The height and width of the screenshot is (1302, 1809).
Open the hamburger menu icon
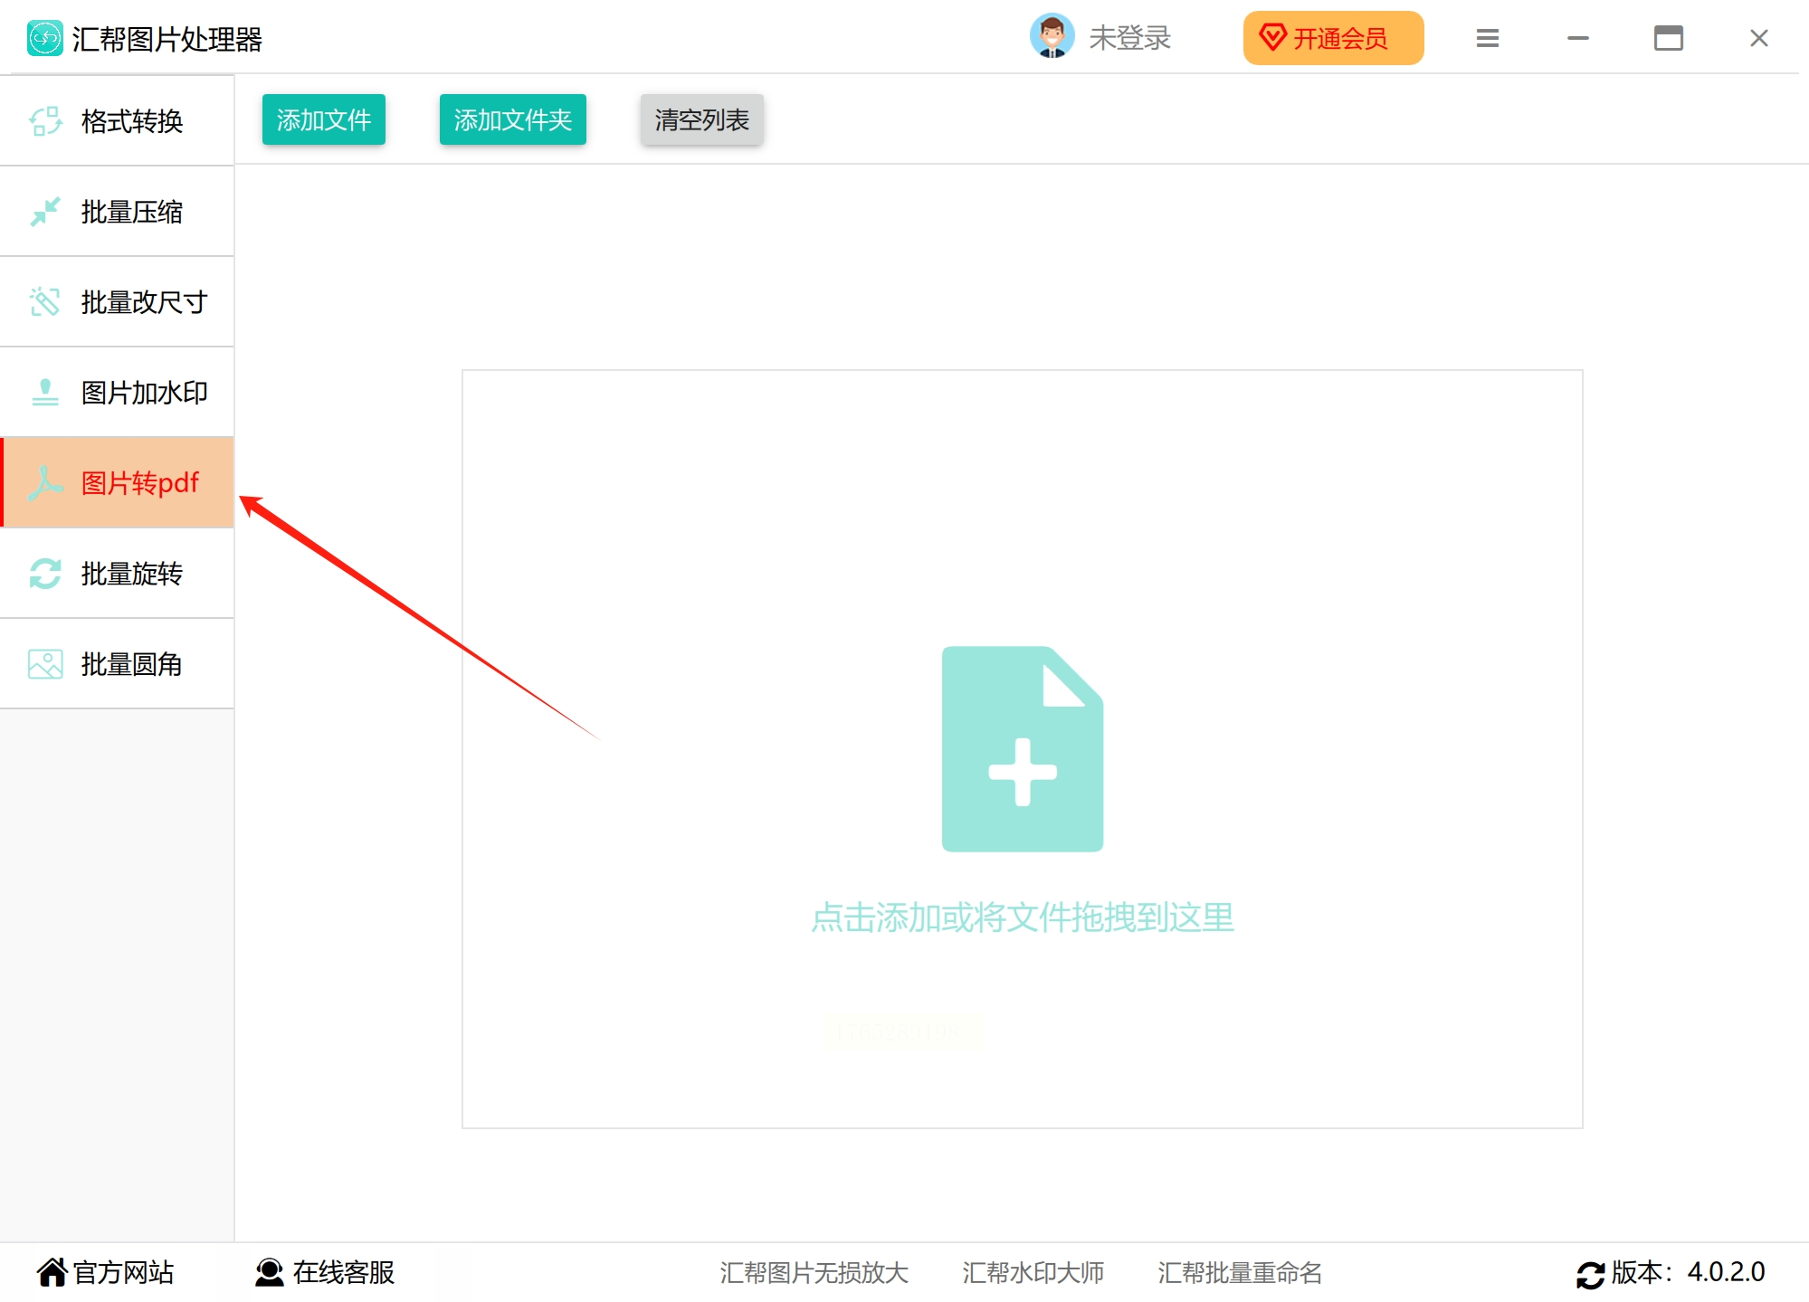(x=1487, y=38)
